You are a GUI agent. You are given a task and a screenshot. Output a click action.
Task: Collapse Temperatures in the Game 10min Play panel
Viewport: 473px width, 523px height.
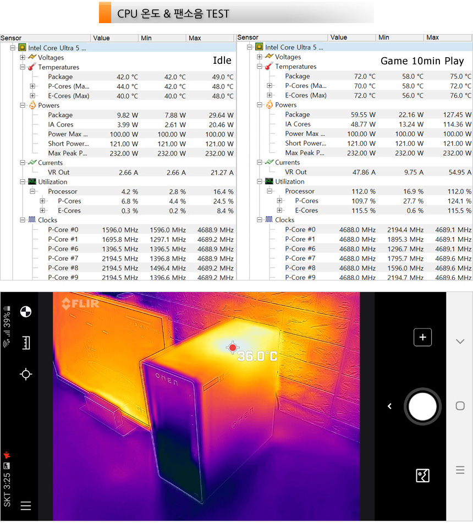click(x=260, y=67)
